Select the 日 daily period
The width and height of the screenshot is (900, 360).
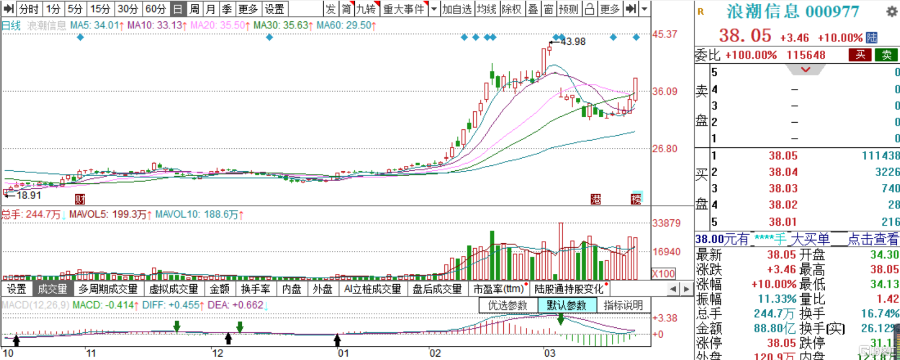click(x=178, y=9)
